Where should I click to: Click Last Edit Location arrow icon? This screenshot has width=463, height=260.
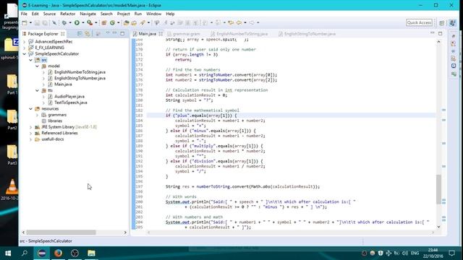[231, 22]
